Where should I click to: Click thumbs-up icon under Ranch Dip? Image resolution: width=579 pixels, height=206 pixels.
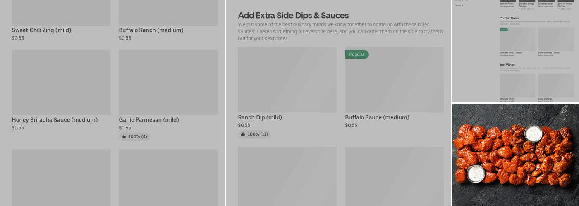(x=243, y=134)
